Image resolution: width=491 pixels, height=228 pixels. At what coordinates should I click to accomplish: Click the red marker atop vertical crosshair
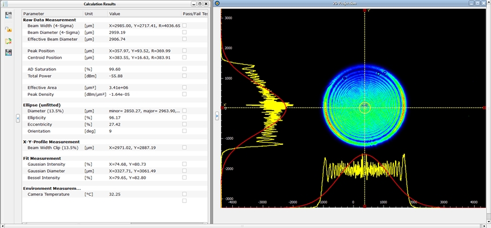pyautogui.click(x=364, y=10)
